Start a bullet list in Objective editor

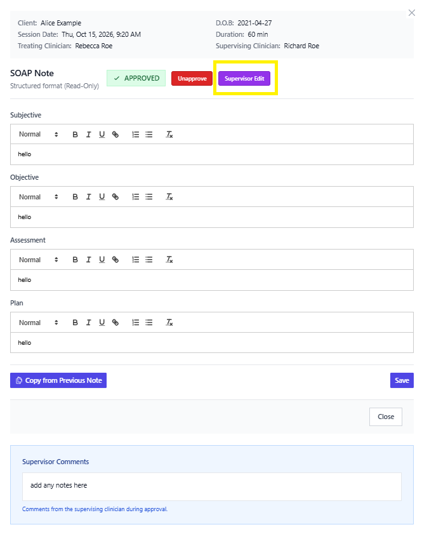point(148,197)
